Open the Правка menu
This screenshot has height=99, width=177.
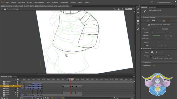[x=14, y=2]
